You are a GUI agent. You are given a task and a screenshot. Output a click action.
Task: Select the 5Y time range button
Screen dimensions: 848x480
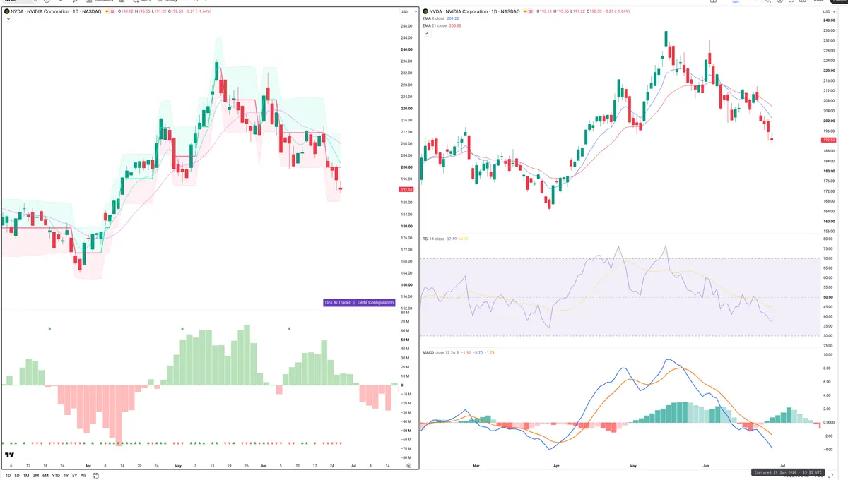coord(74,476)
